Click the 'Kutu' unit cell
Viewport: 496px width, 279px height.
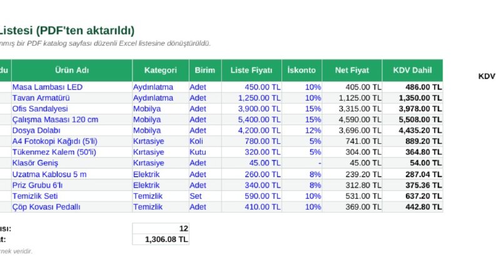pos(205,152)
